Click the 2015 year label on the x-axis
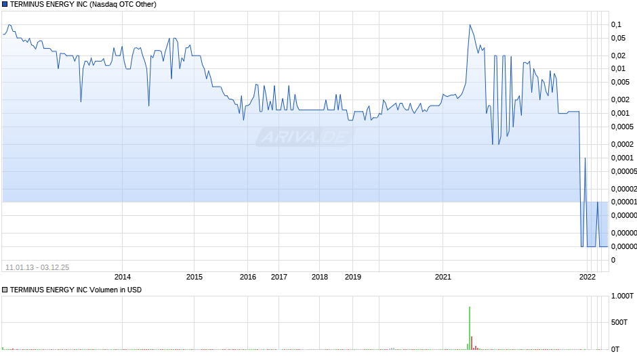The image size is (637, 356). coord(194,277)
